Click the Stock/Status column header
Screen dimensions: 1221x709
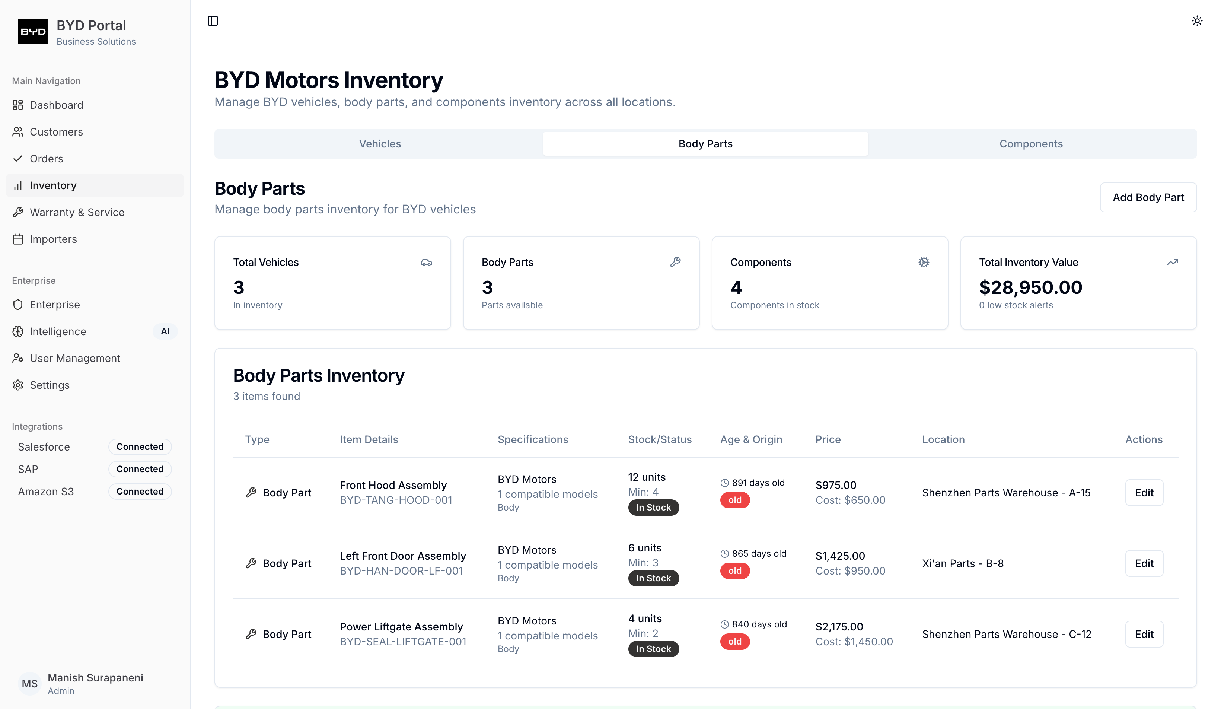click(660, 439)
